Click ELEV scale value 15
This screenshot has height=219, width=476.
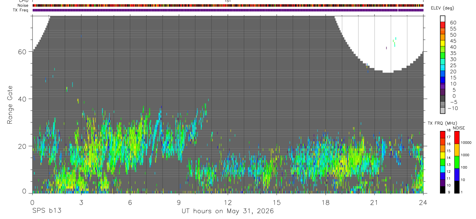point(453,78)
